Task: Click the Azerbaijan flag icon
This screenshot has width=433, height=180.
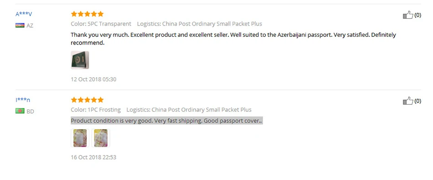Action: coord(20,25)
